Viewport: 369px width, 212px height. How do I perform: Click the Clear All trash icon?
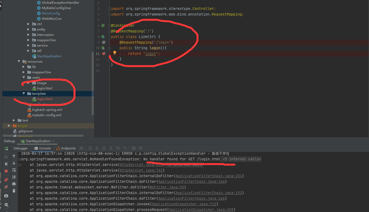pyautogui.click(x=14, y=191)
